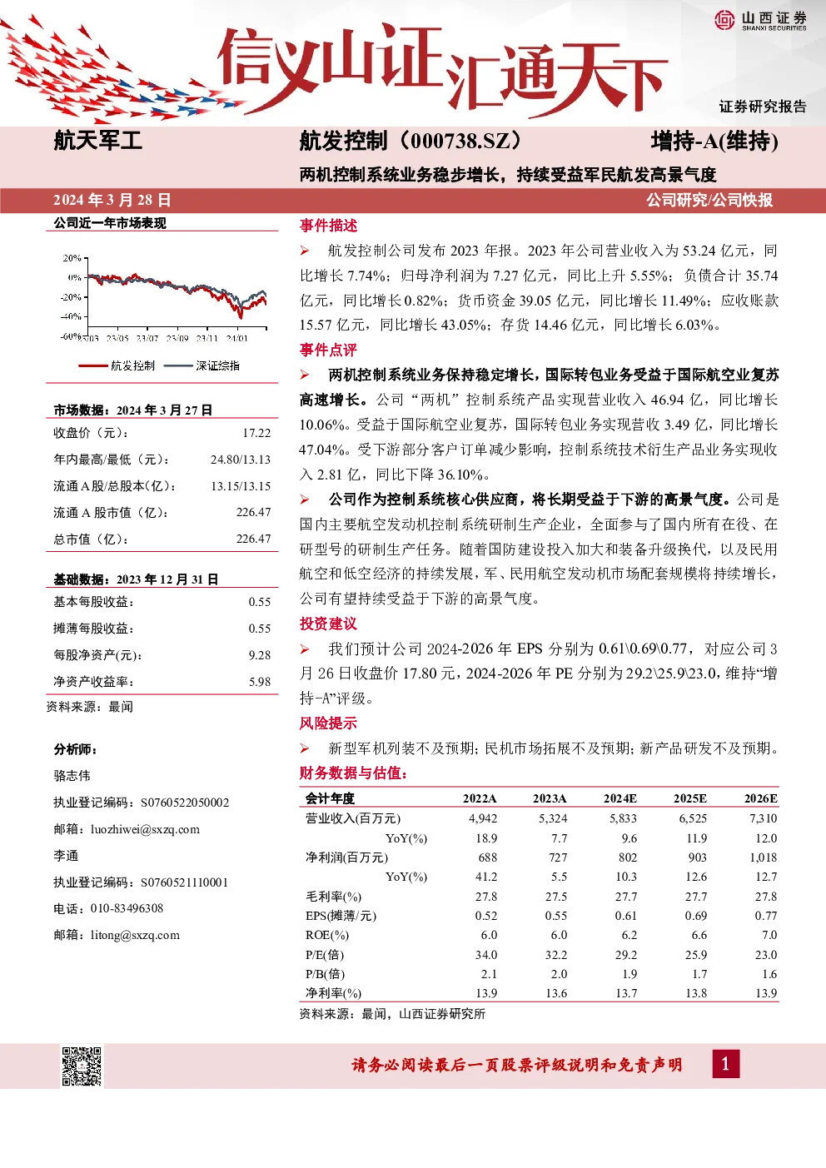Click the P/B(倍) row label

tap(325, 974)
